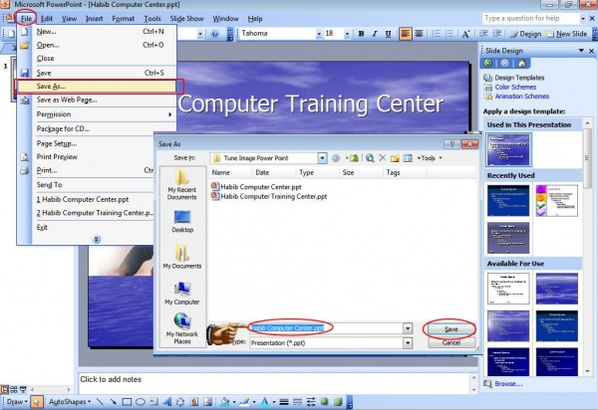Click Delete X icon in Save As
598x410 pixels.
382,158
